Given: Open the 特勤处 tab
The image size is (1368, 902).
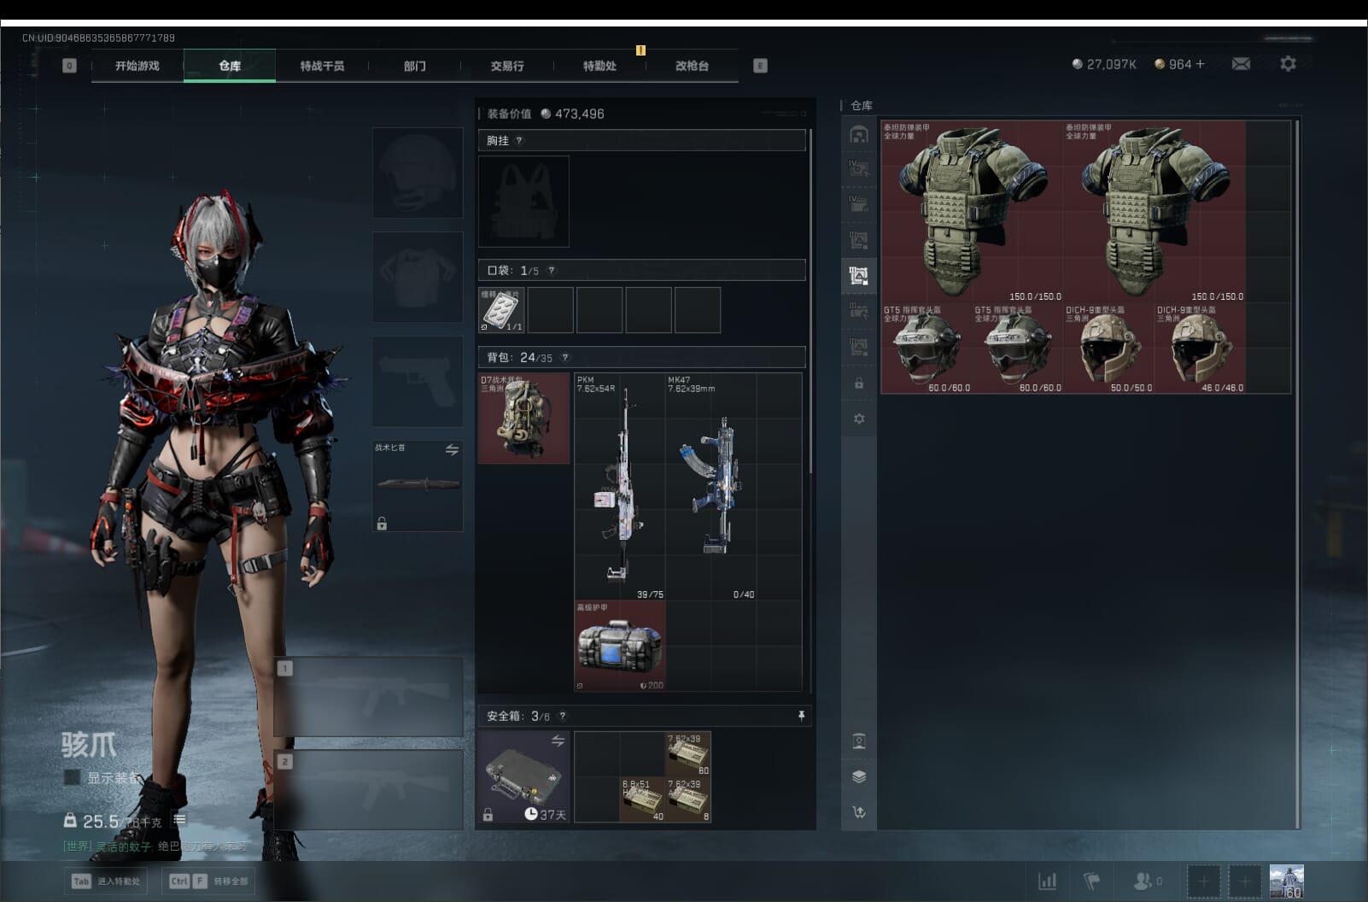Looking at the screenshot, I should [599, 66].
